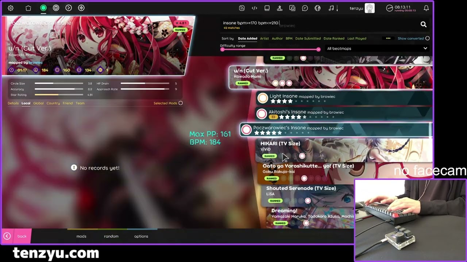
Task: Choose the Light Insane difficulty
Action: pos(344,98)
